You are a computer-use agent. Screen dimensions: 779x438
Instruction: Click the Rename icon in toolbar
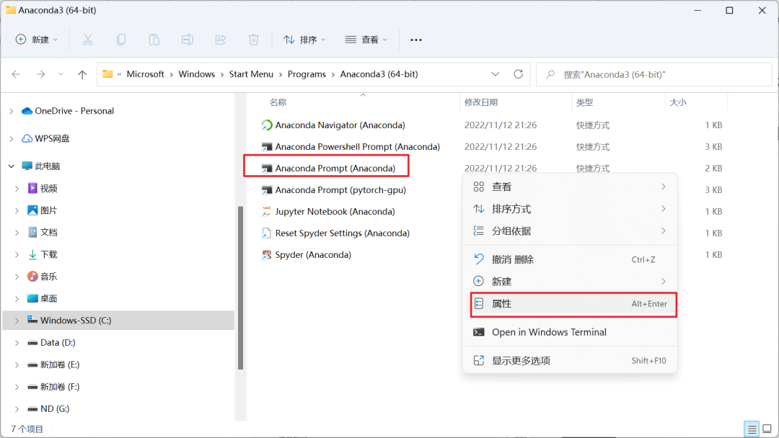coord(188,40)
